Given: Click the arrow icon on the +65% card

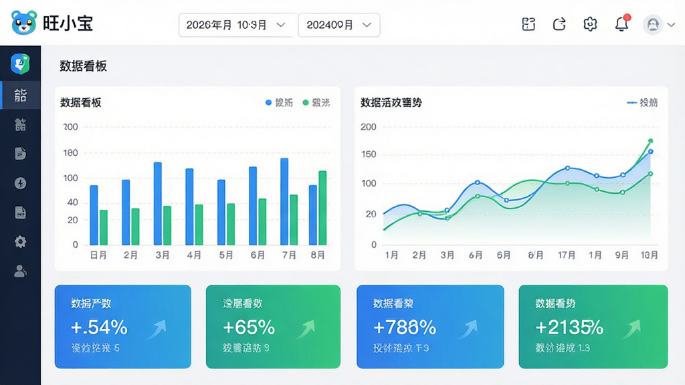Looking at the screenshot, I should [306, 329].
